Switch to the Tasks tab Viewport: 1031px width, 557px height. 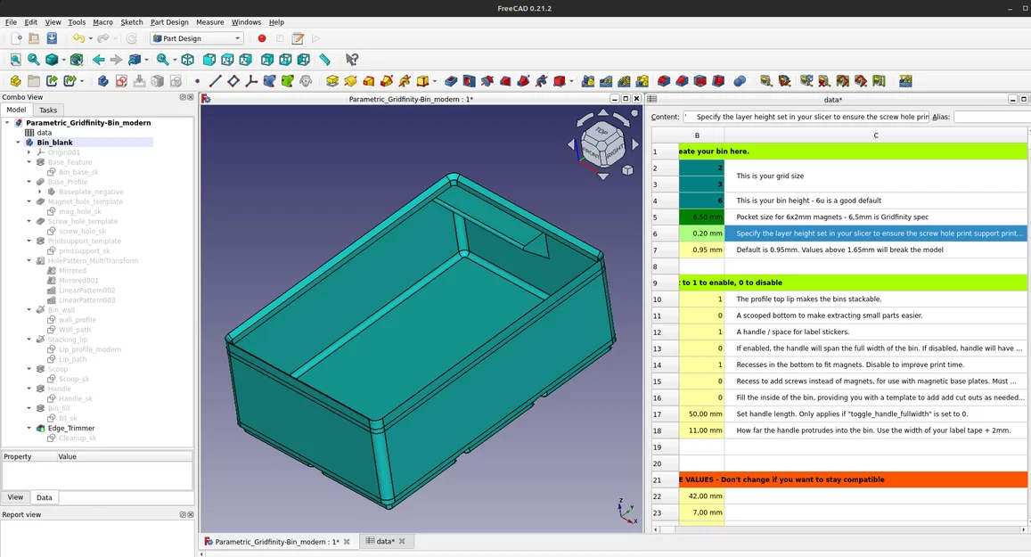pyautogui.click(x=48, y=110)
